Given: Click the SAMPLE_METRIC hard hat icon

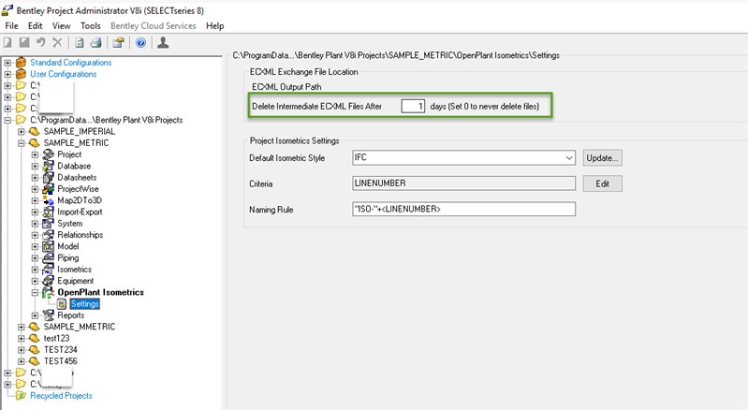Looking at the screenshot, I should [35, 143].
